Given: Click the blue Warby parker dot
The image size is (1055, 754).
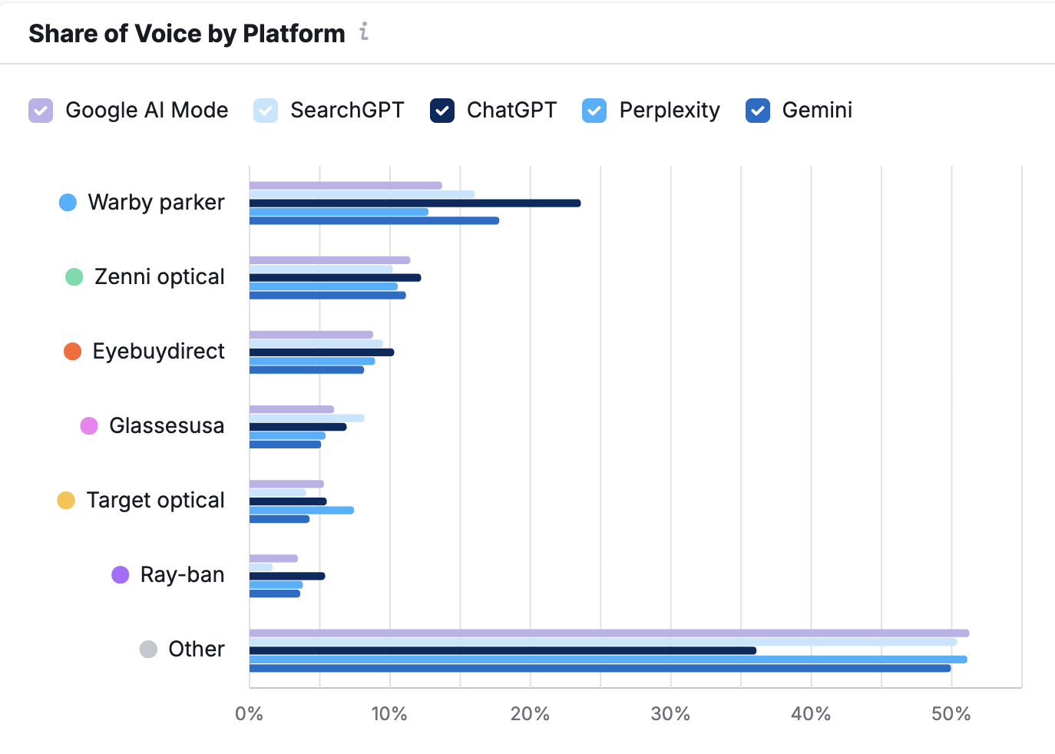Looking at the screenshot, I should (68, 203).
